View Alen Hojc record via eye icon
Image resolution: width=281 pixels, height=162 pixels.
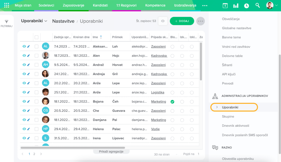coord(24,56)
